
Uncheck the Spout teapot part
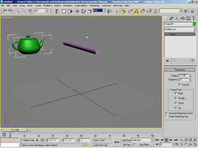coord(176,103)
